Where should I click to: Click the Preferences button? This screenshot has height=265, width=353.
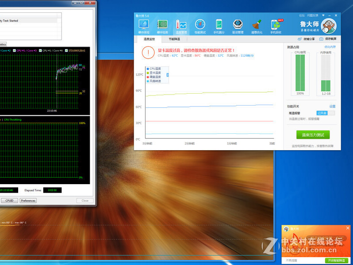[28, 201]
